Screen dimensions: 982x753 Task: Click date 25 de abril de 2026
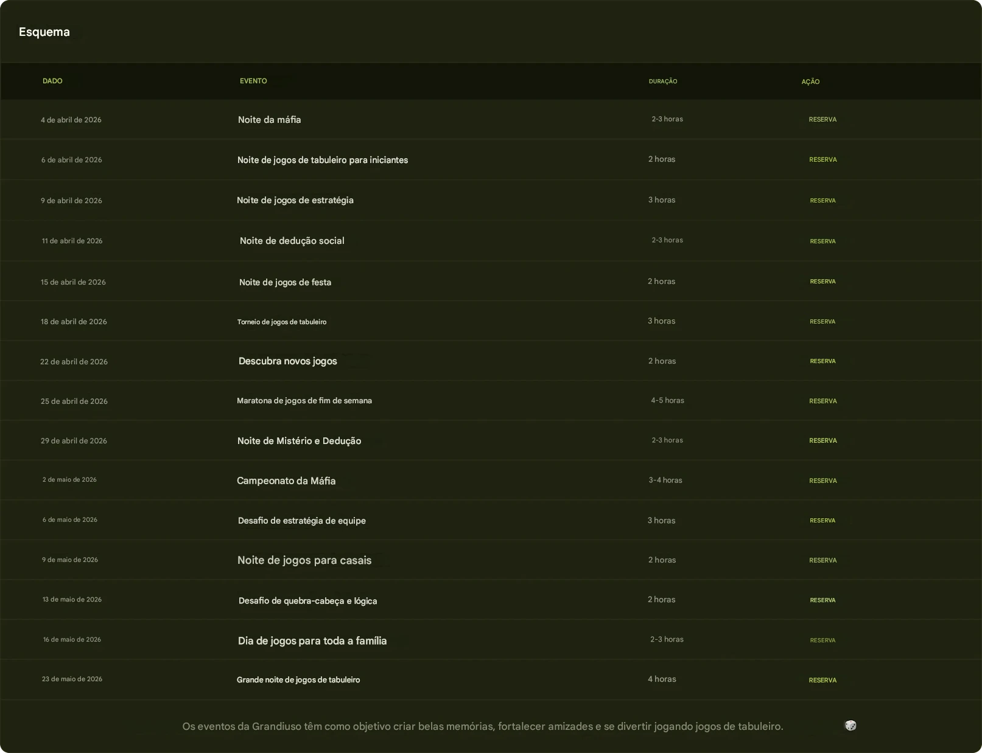74,401
